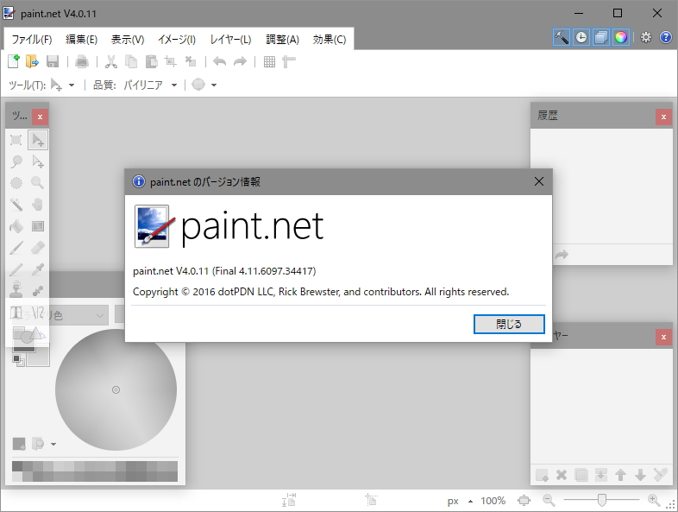Select the Color Picker eyedropper tool
The width and height of the screenshot is (678, 512).
pyautogui.click(x=38, y=269)
